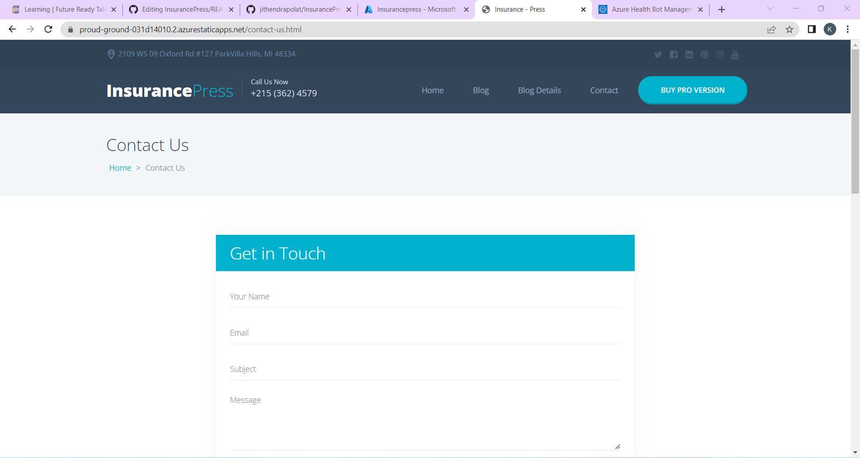Bookmark this page with the star icon
The image size is (860, 458).
point(789,30)
